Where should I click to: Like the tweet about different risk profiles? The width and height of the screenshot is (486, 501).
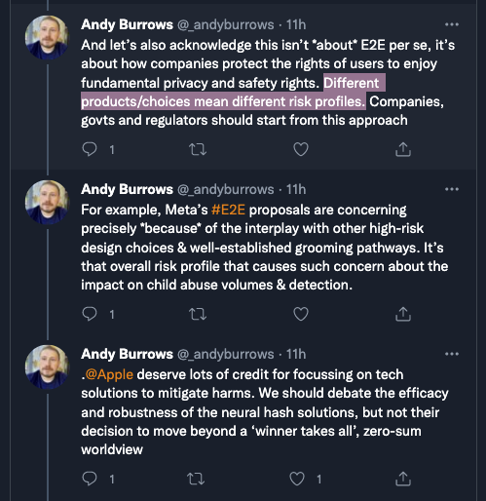[301, 150]
